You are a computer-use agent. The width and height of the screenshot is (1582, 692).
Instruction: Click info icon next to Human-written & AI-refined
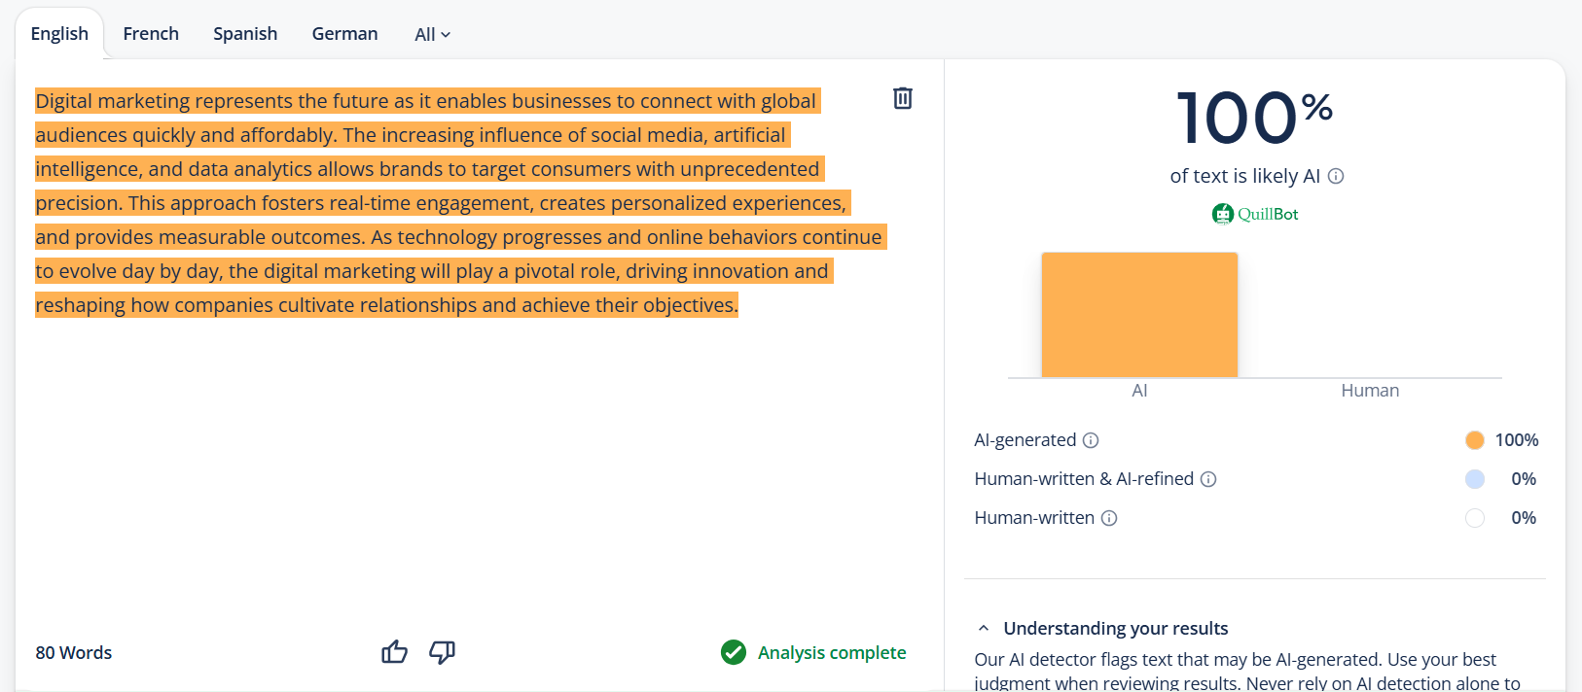coord(1208,479)
